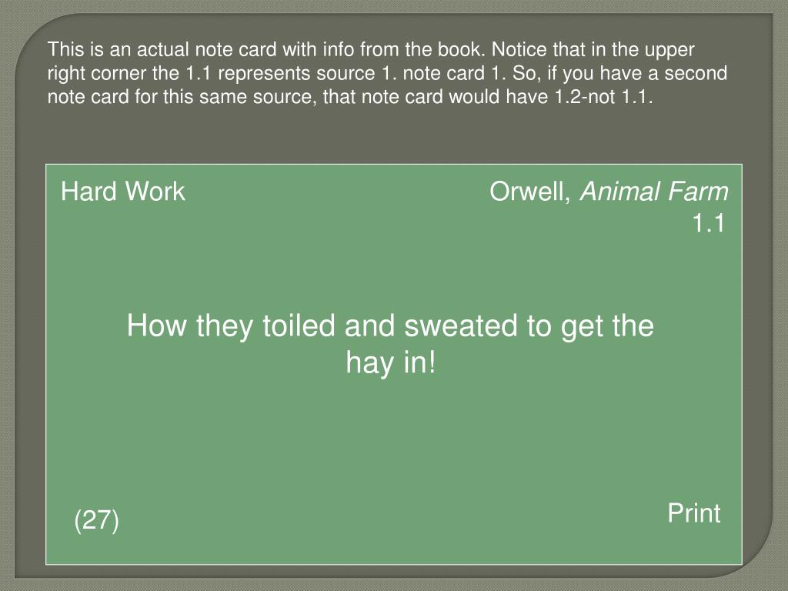Select the italic "Animal Farm" title
The width and height of the screenshot is (788, 591).
pyautogui.click(x=654, y=192)
